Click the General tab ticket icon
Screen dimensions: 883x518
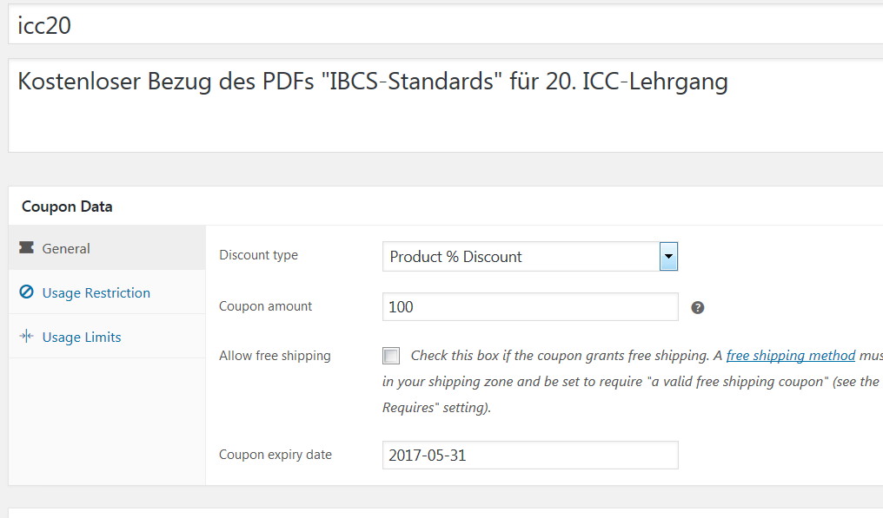[x=26, y=247]
